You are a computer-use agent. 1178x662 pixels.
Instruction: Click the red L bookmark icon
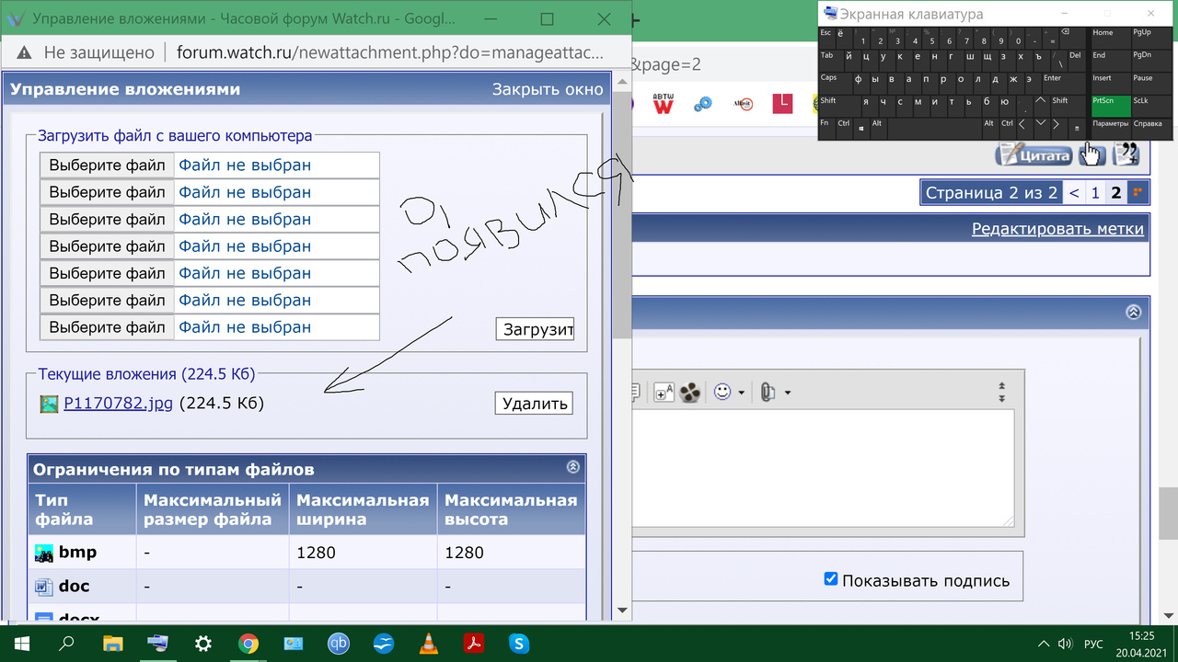pos(782,104)
